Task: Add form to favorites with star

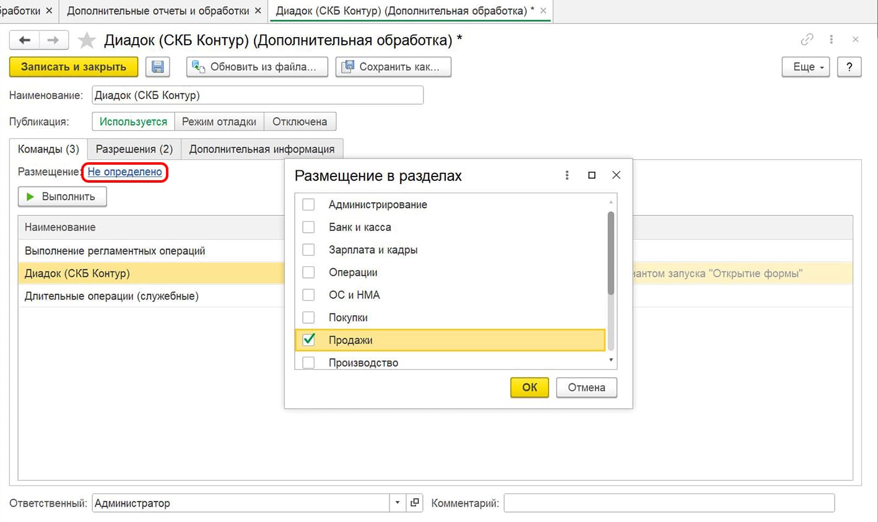Action: tap(87, 40)
